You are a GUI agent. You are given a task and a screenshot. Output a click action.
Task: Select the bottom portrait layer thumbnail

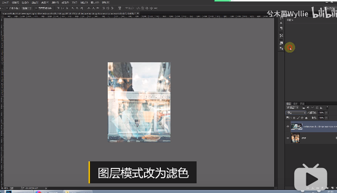tap(295, 138)
